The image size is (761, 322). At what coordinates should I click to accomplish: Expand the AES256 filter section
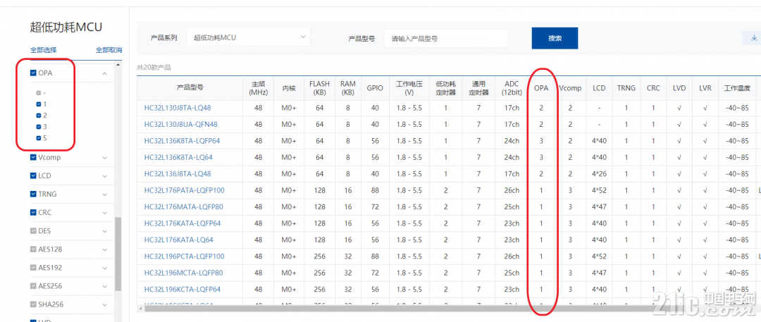[104, 287]
